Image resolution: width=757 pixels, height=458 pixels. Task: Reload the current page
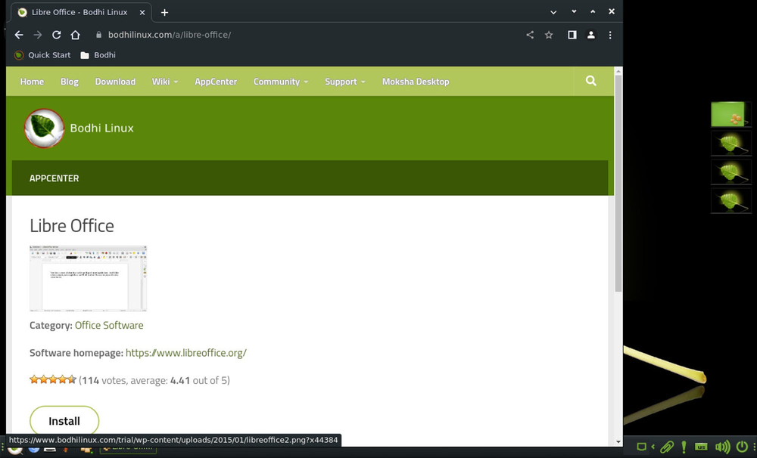click(x=56, y=35)
